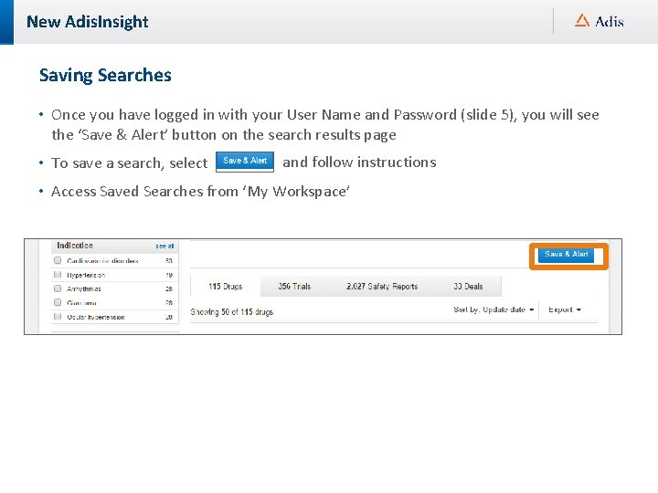Click the highlighted Save & Alert button
This screenshot has height=493, width=658.
(x=568, y=255)
